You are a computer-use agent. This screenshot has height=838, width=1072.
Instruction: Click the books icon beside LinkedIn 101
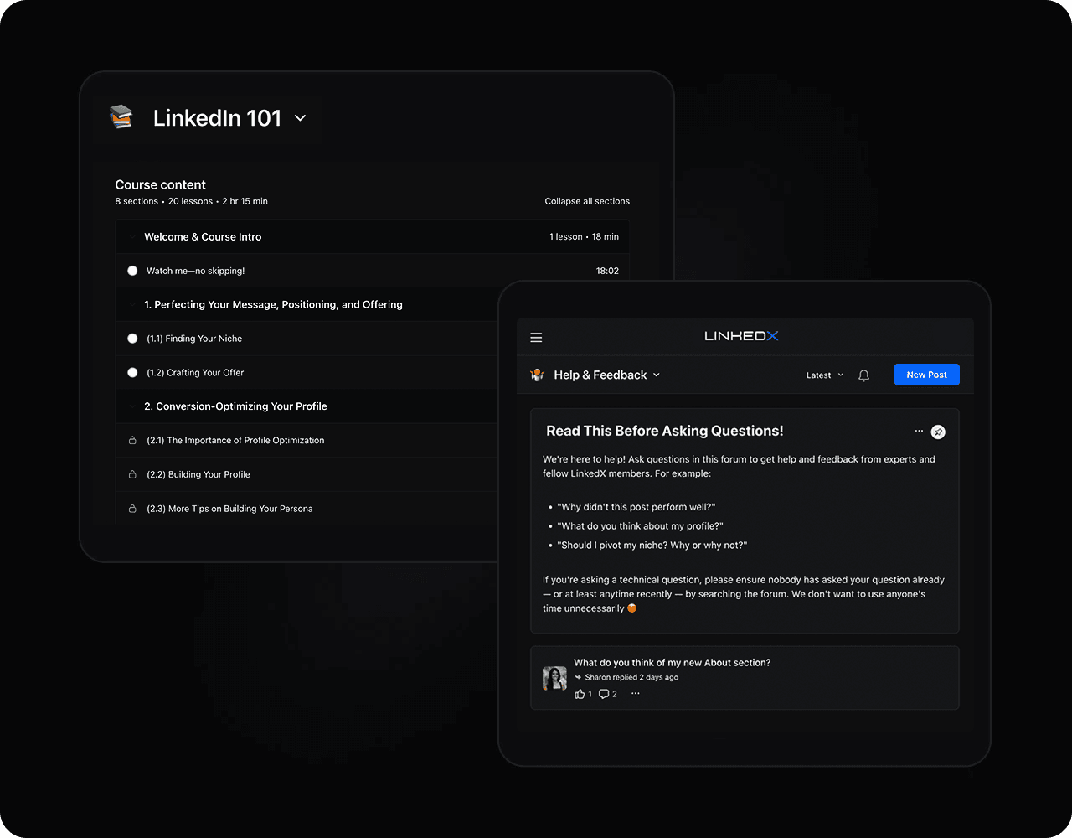point(121,117)
